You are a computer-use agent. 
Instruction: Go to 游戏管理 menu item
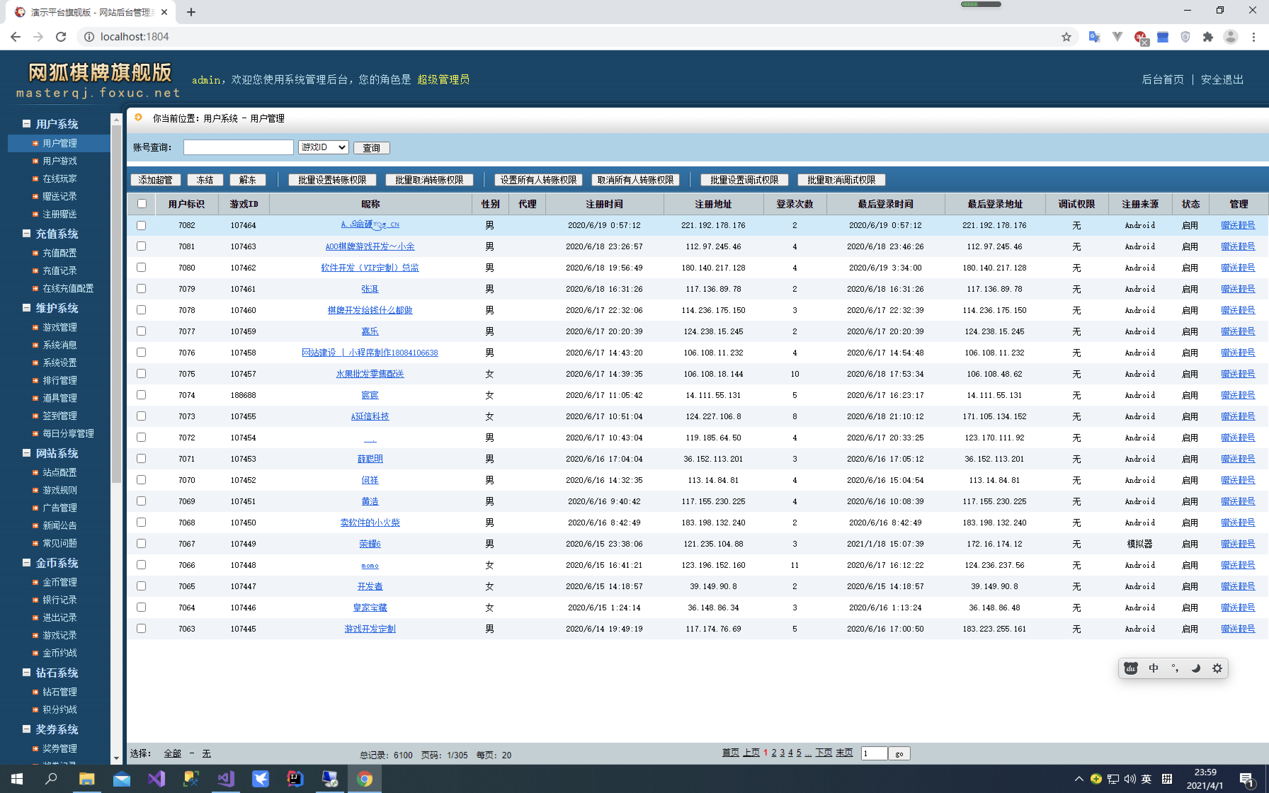pyautogui.click(x=59, y=327)
